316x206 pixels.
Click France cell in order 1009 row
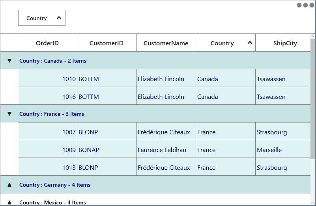(x=226, y=149)
